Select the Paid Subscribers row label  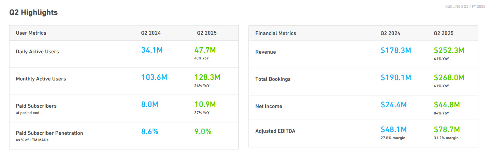[36, 106]
